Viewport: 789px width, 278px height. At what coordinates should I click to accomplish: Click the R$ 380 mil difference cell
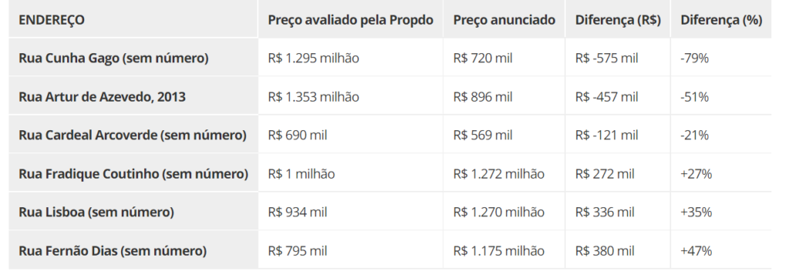[604, 251]
